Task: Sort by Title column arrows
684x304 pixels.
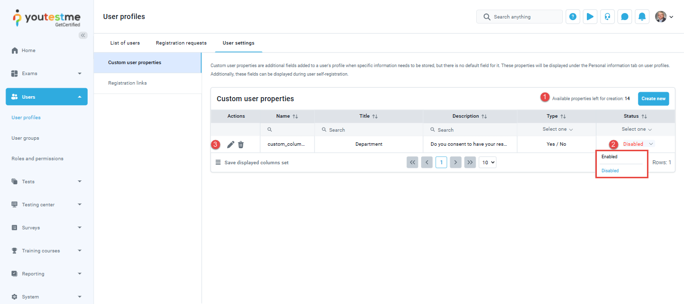Action: click(375, 116)
